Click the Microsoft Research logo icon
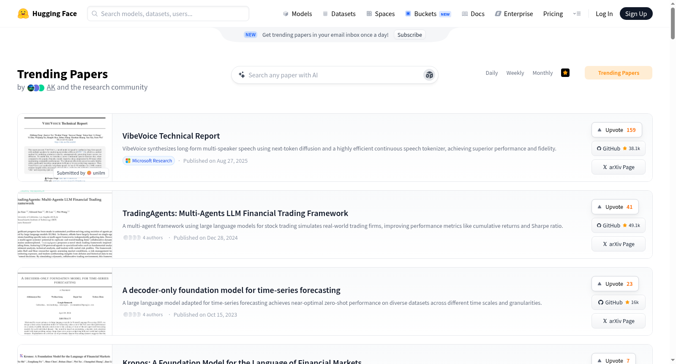Screen dimensions: 676x364 click(128, 161)
